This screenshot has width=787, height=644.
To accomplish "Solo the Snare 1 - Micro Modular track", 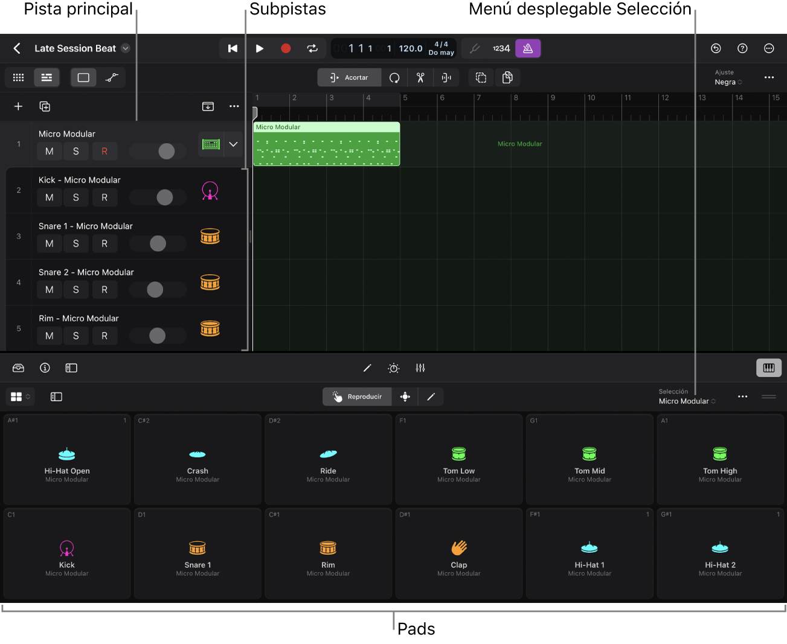I will click(x=76, y=243).
